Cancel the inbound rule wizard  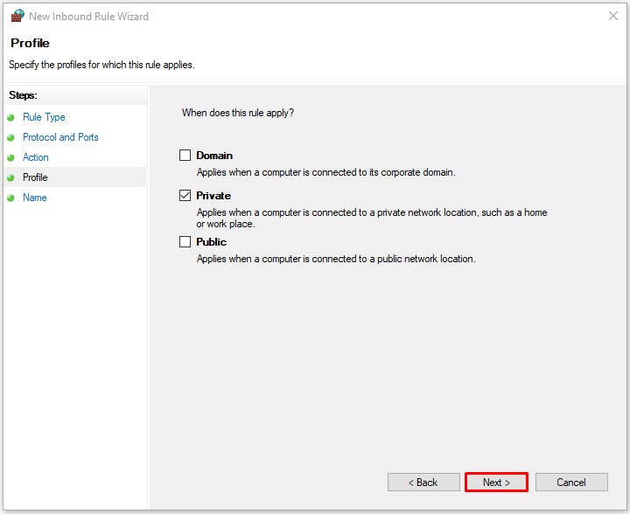(x=571, y=483)
